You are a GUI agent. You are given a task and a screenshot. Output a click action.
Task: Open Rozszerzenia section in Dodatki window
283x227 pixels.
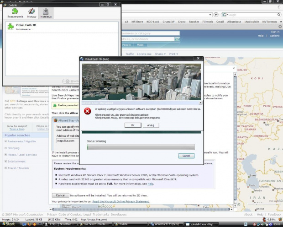pos(16,13)
